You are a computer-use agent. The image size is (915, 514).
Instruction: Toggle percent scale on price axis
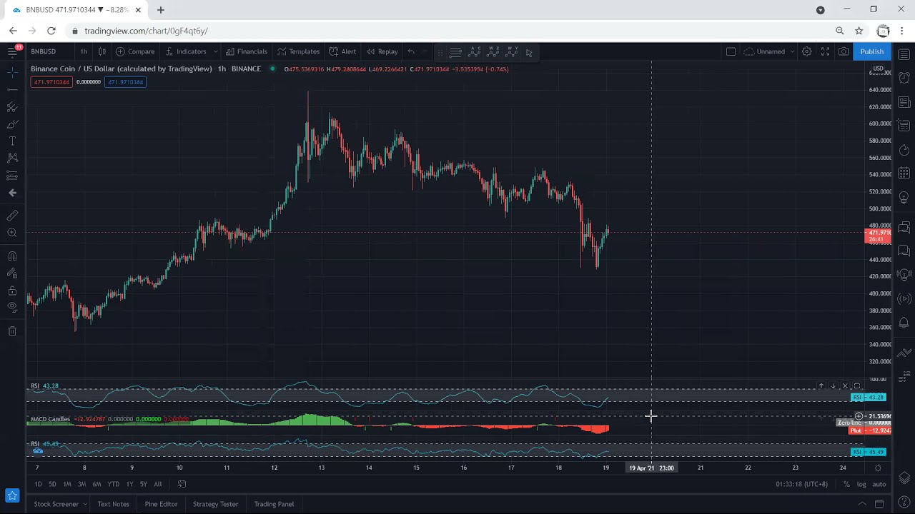[x=846, y=484]
